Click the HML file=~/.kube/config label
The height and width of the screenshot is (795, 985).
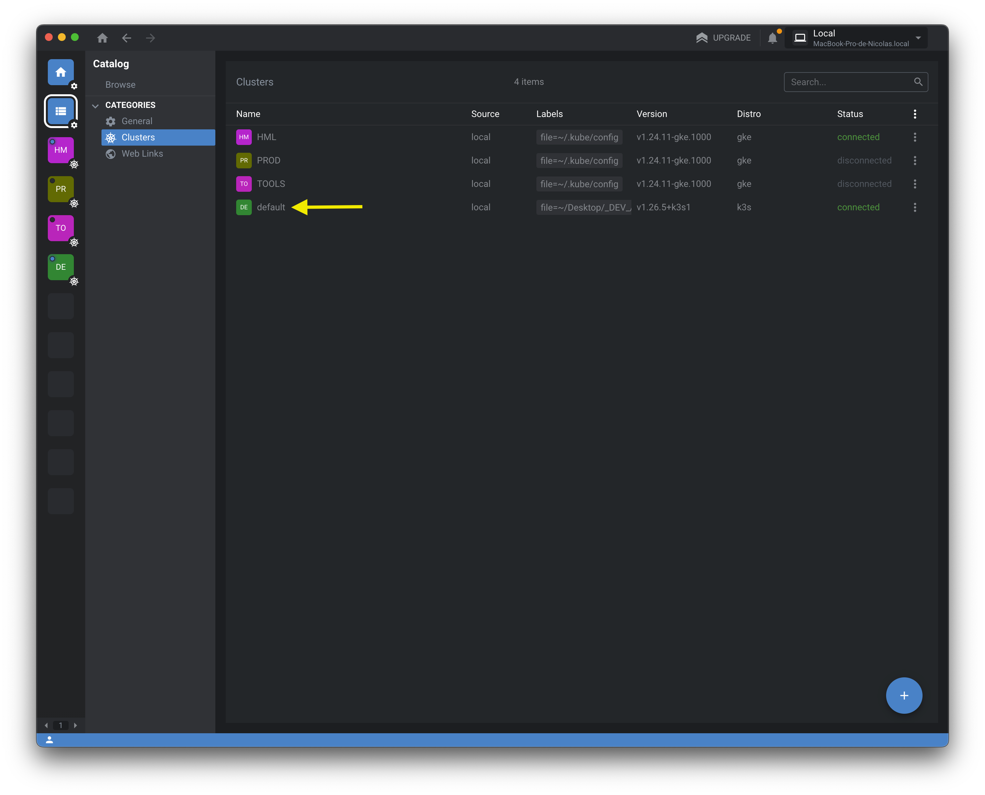(x=579, y=137)
